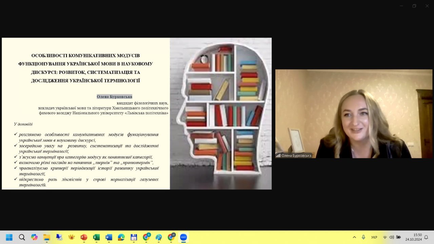
Task: Open the volume control in tray
Action: coord(392,237)
